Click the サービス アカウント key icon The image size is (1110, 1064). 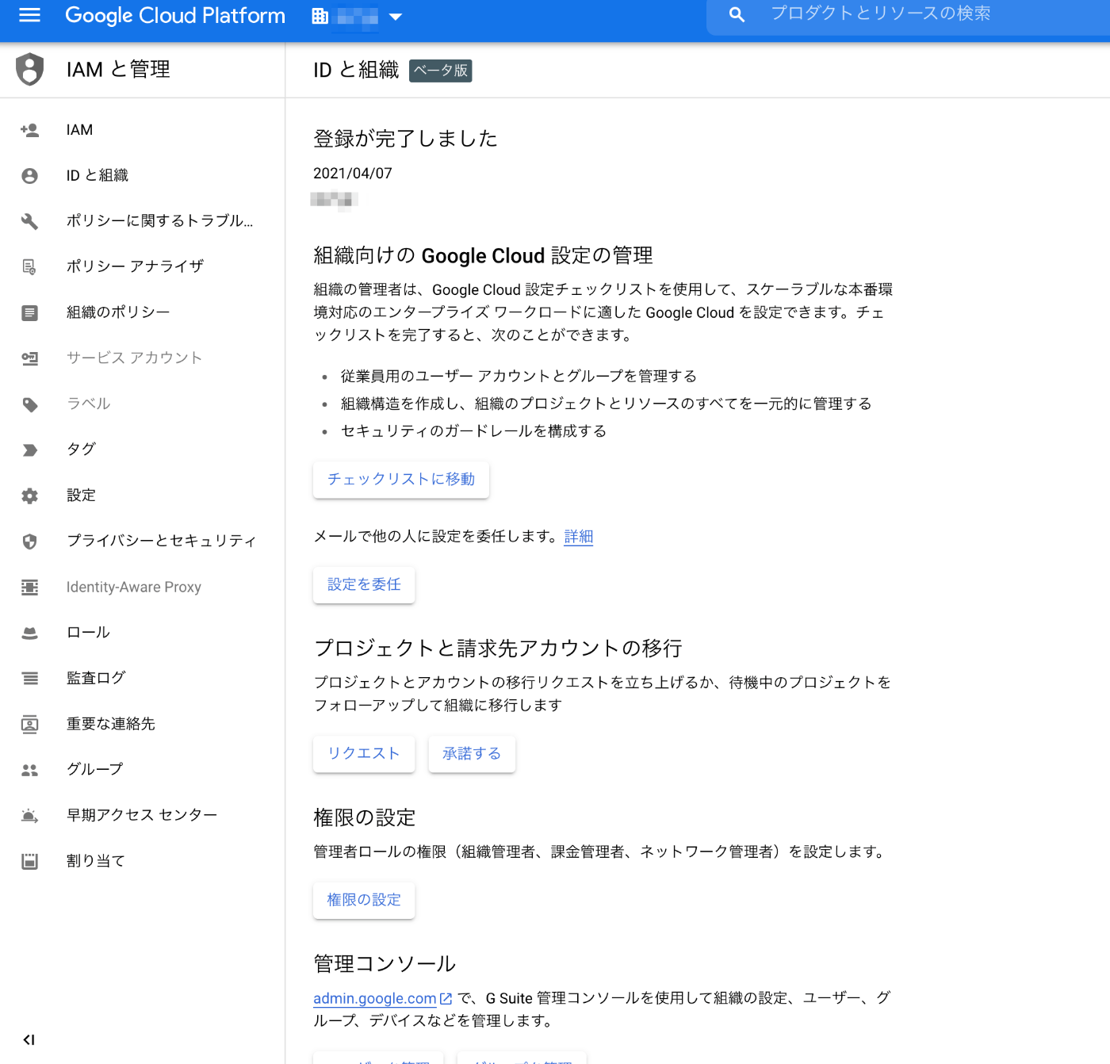29,358
